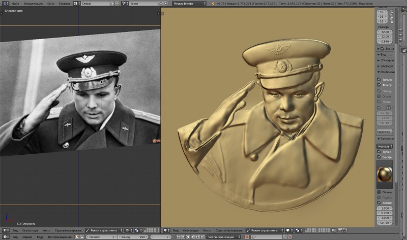Screen dimensions: 407x240
Task: Jump to the first frame in timeline
Action: click(x=178, y=237)
